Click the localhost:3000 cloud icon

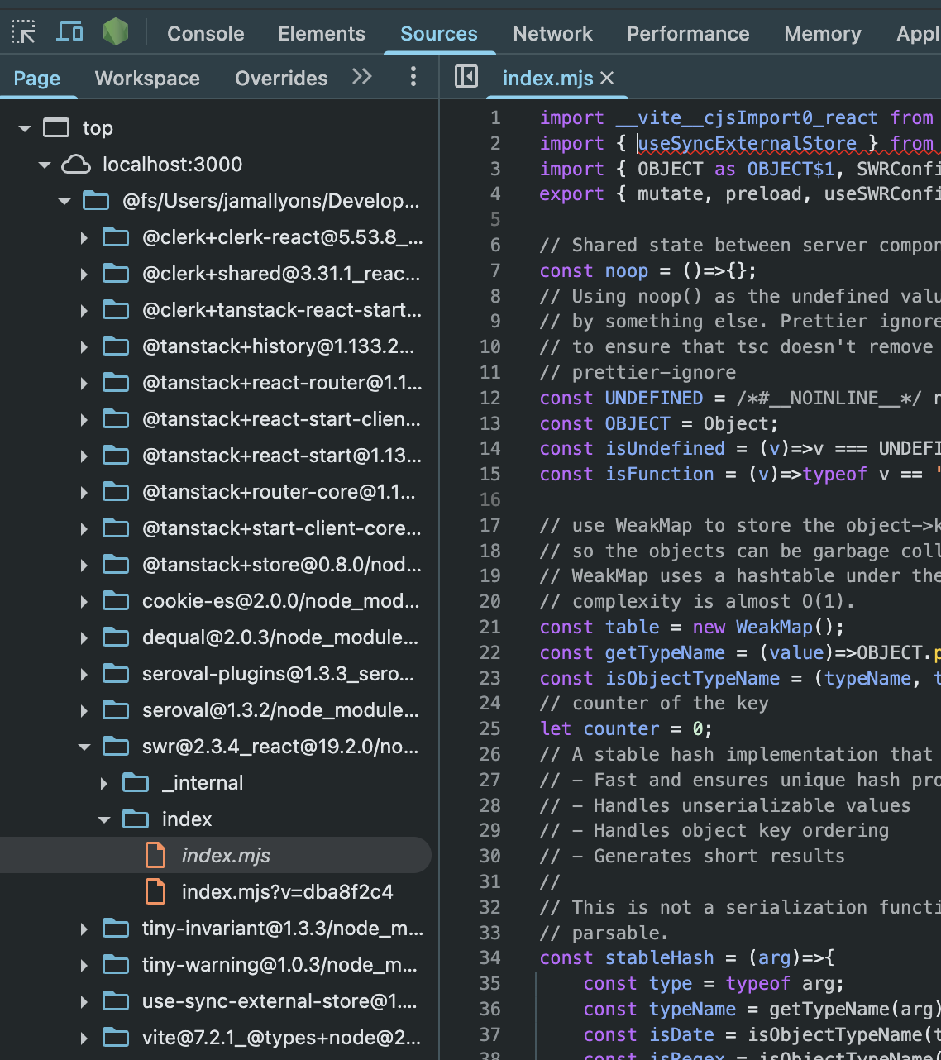(76, 165)
